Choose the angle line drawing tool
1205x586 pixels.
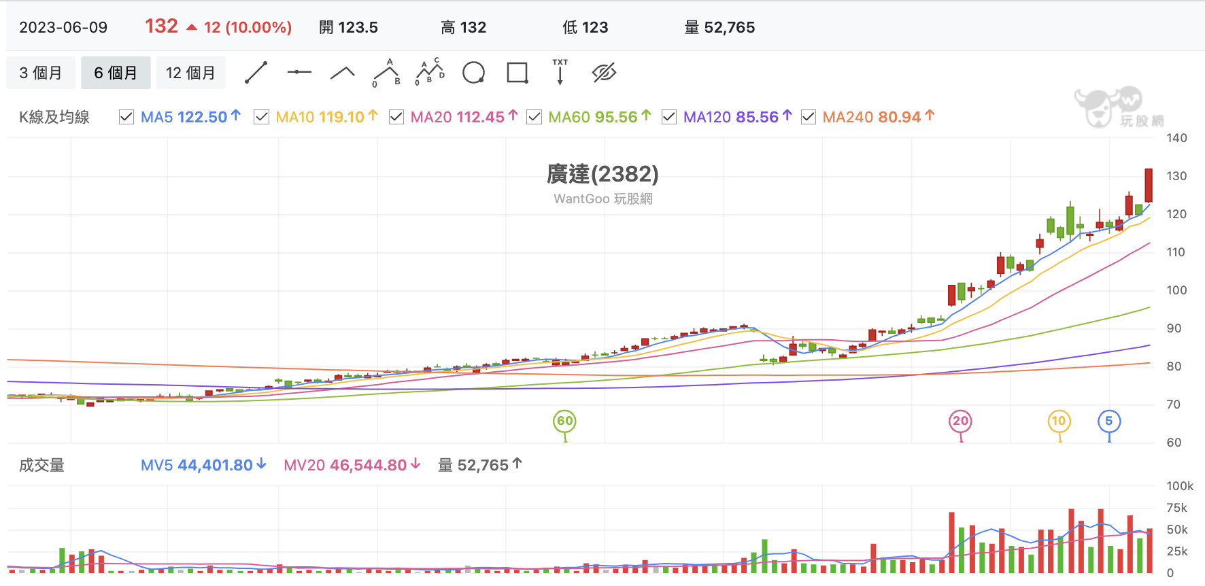click(343, 73)
